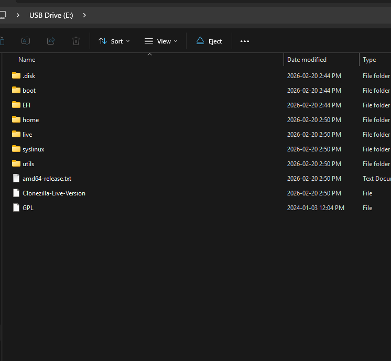Sort by the Type column header

(x=369, y=60)
